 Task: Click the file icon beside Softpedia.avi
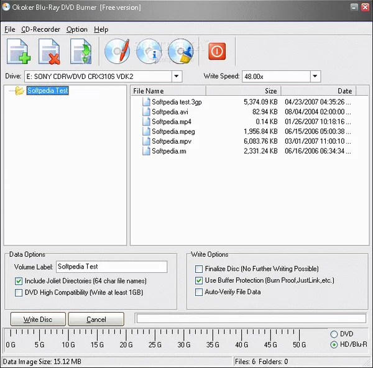(146, 112)
